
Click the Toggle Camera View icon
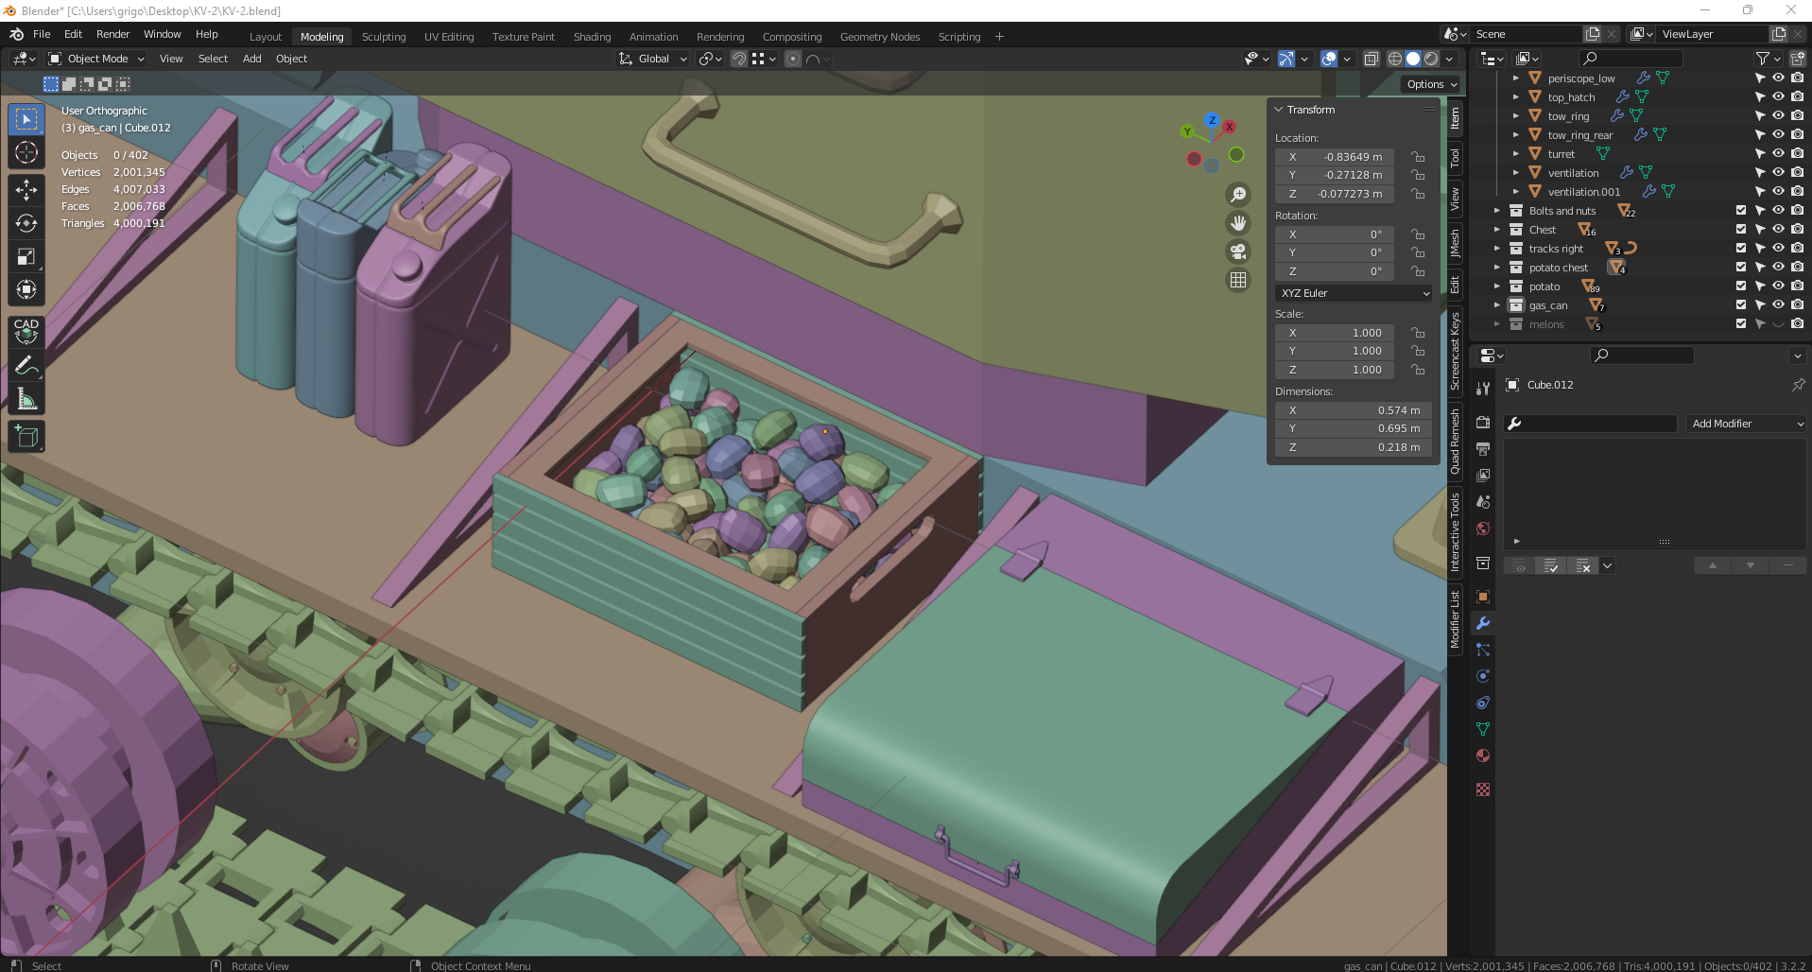point(1237,252)
